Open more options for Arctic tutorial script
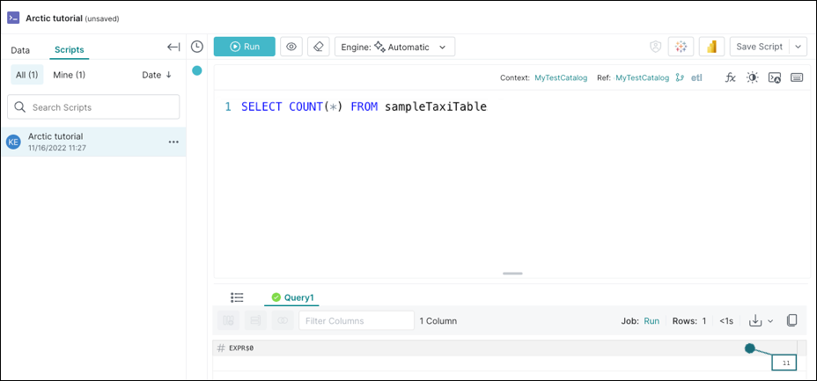Viewport: 817px width, 381px height. click(173, 142)
